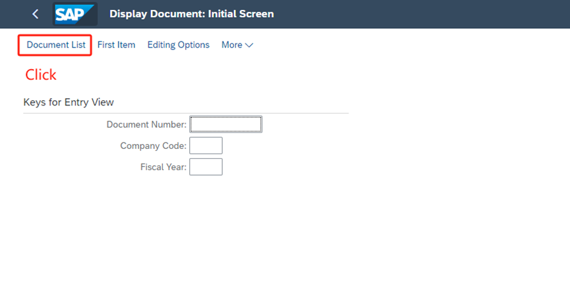
Task: Click the red outline around Document List
Action: point(18,45)
